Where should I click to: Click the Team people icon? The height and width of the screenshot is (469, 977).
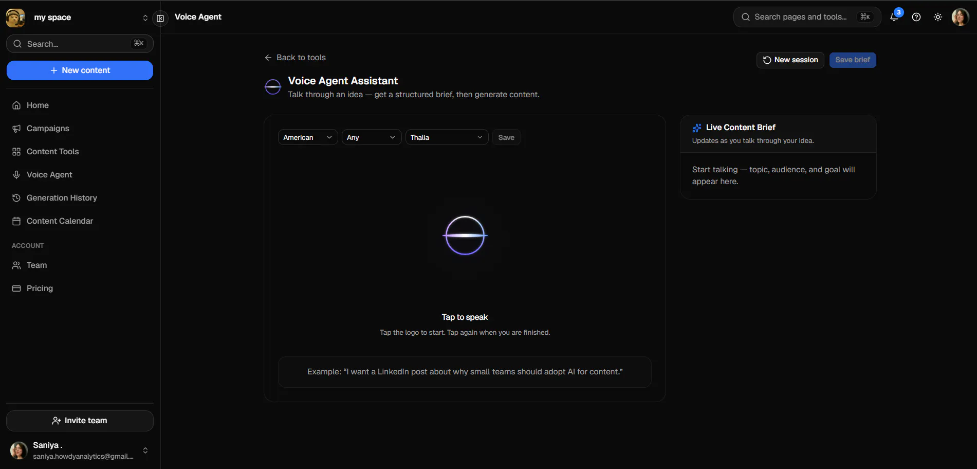[x=16, y=265]
